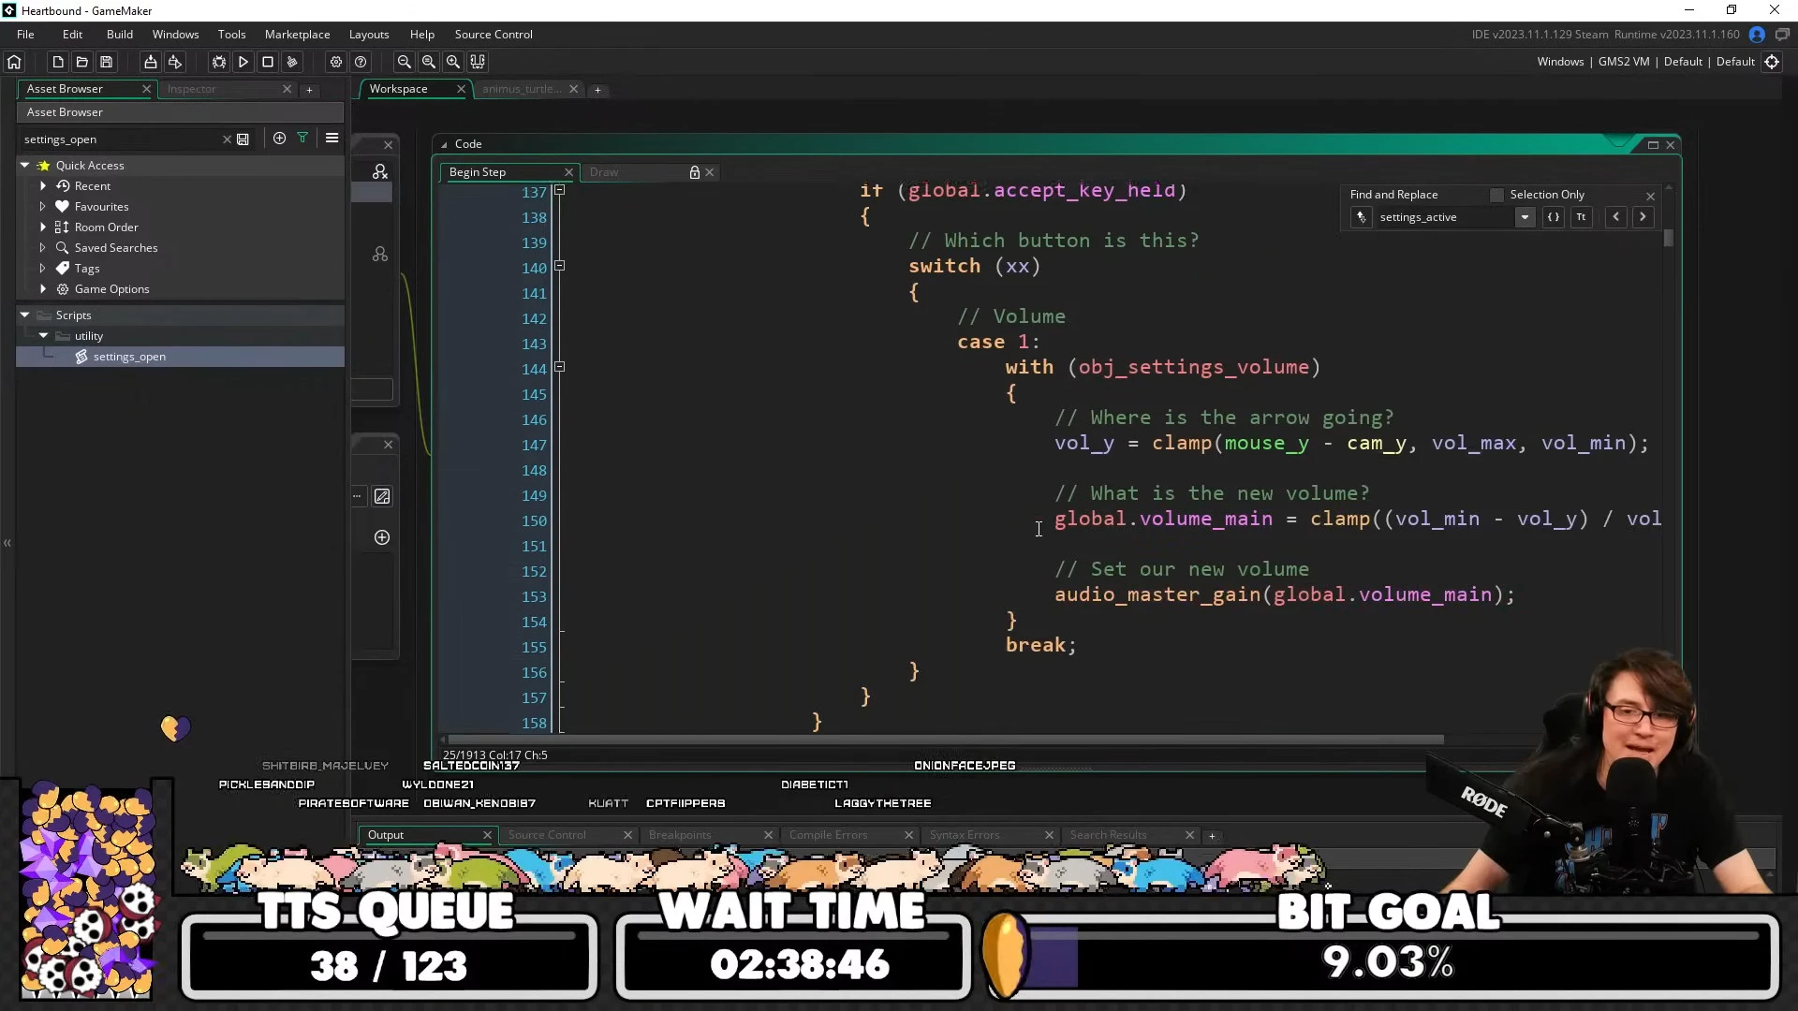This screenshot has width=1798, height=1011.
Task: Stop the running game
Action: pyautogui.click(x=268, y=62)
